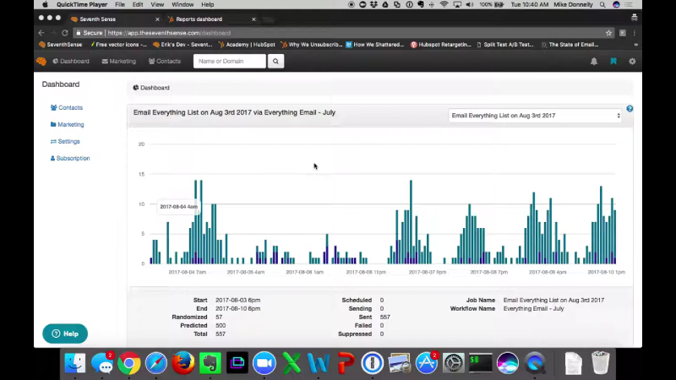Expand the Email Everything List dropdown
The height and width of the screenshot is (380, 676).
(535, 116)
